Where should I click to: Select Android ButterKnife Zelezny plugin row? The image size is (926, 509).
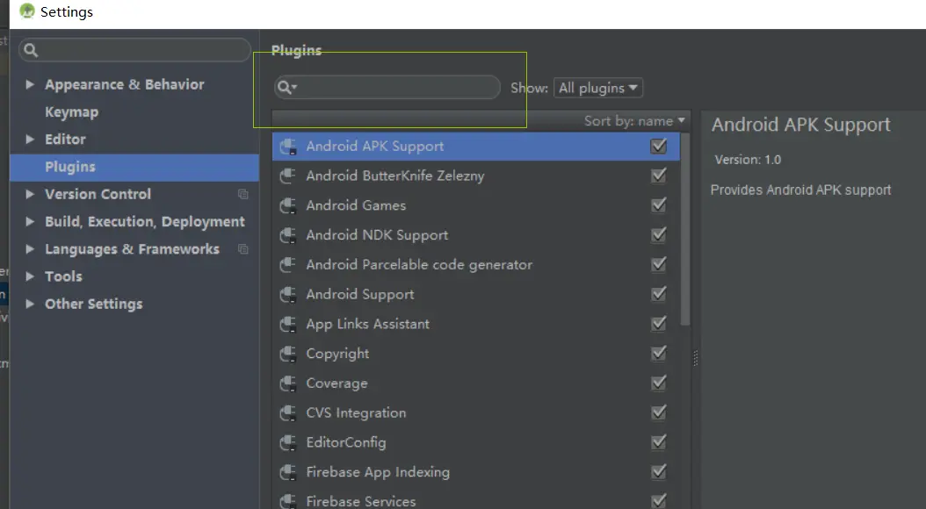tap(476, 176)
